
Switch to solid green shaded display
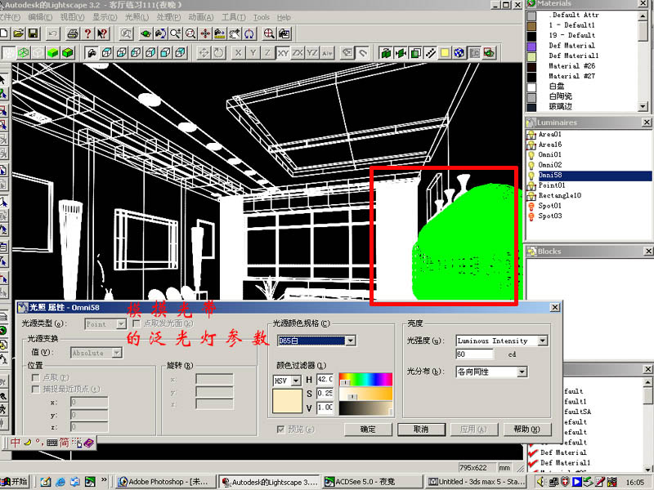(52, 53)
